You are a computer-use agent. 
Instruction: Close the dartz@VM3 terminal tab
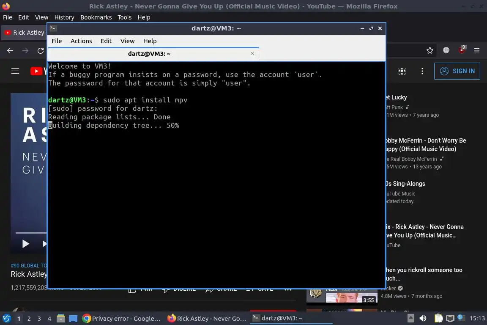pos(252,53)
